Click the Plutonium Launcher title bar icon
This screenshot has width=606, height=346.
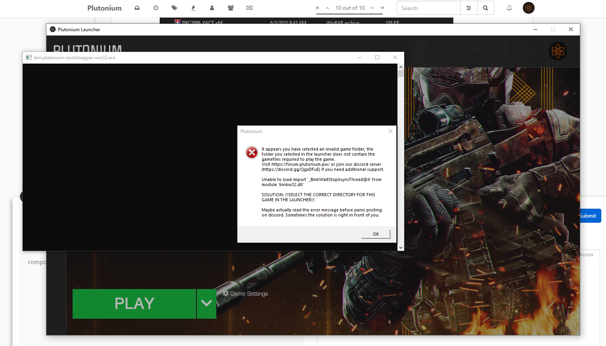pyautogui.click(x=53, y=29)
